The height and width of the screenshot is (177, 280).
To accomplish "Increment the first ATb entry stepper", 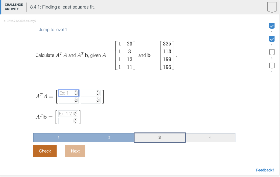I will [x=75, y=112].
